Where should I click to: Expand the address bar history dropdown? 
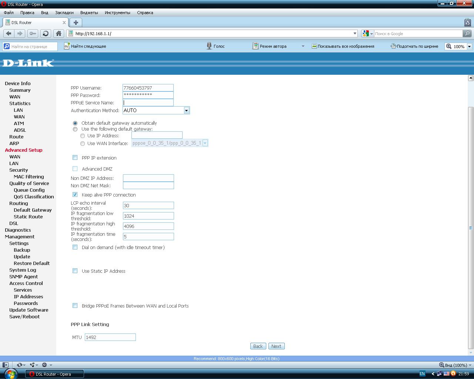point(354,33)
